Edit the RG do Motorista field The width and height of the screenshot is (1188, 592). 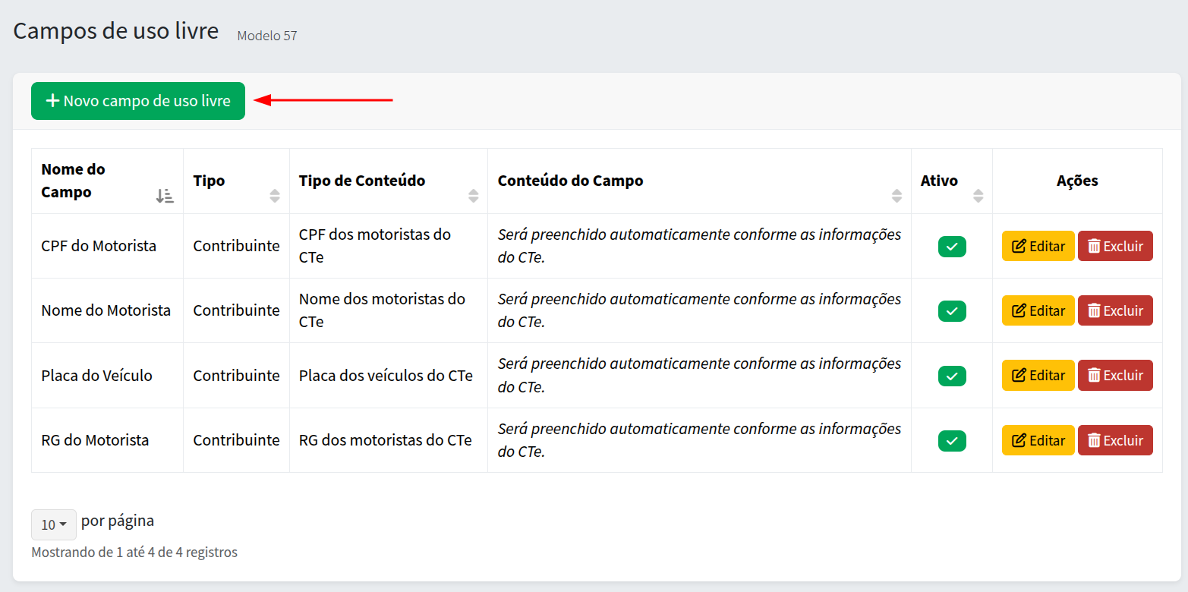pos(1038,440)
